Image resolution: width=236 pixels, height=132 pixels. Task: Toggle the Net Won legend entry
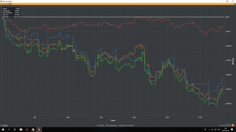[x=100, y=126]
